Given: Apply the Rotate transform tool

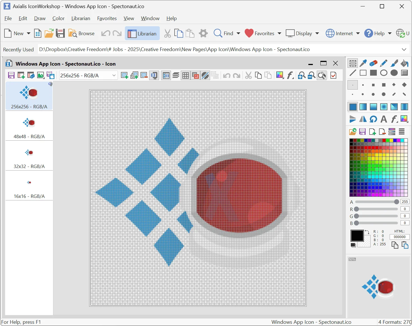Looking at the screenshot, I should pos(373,119).
